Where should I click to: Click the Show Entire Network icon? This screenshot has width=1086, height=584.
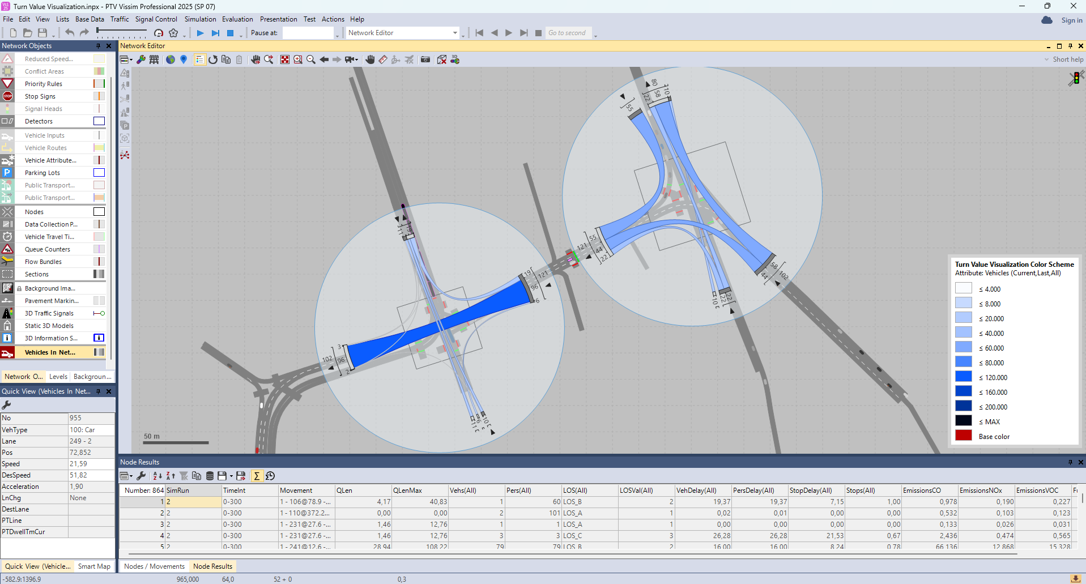[x=285, y=59]
